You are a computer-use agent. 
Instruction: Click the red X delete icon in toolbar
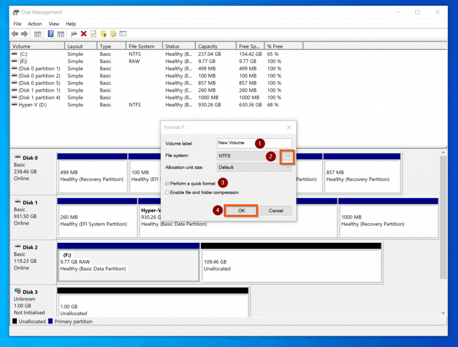point(84,34)
